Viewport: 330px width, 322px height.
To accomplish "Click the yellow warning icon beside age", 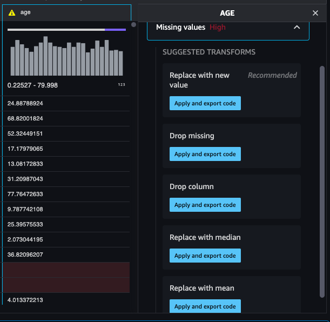I will (x=12, y=13).
